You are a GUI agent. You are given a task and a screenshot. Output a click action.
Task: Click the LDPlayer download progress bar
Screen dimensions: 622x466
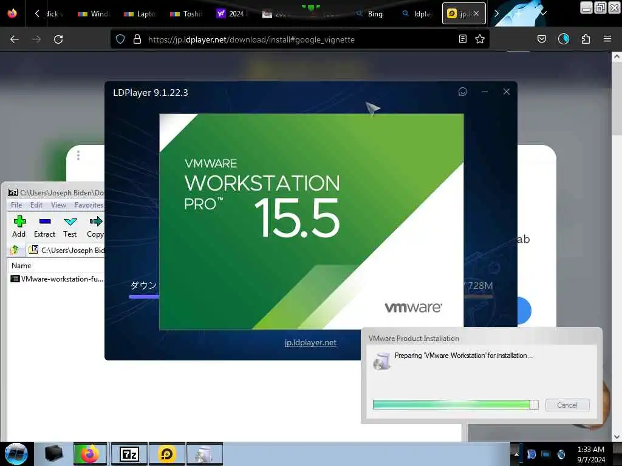pos(143,296)
